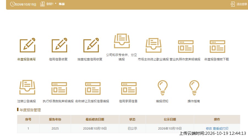248x137 pixels.
Task: Click the 市场主体终止歇业填报 label
Action: click(153, 59)
